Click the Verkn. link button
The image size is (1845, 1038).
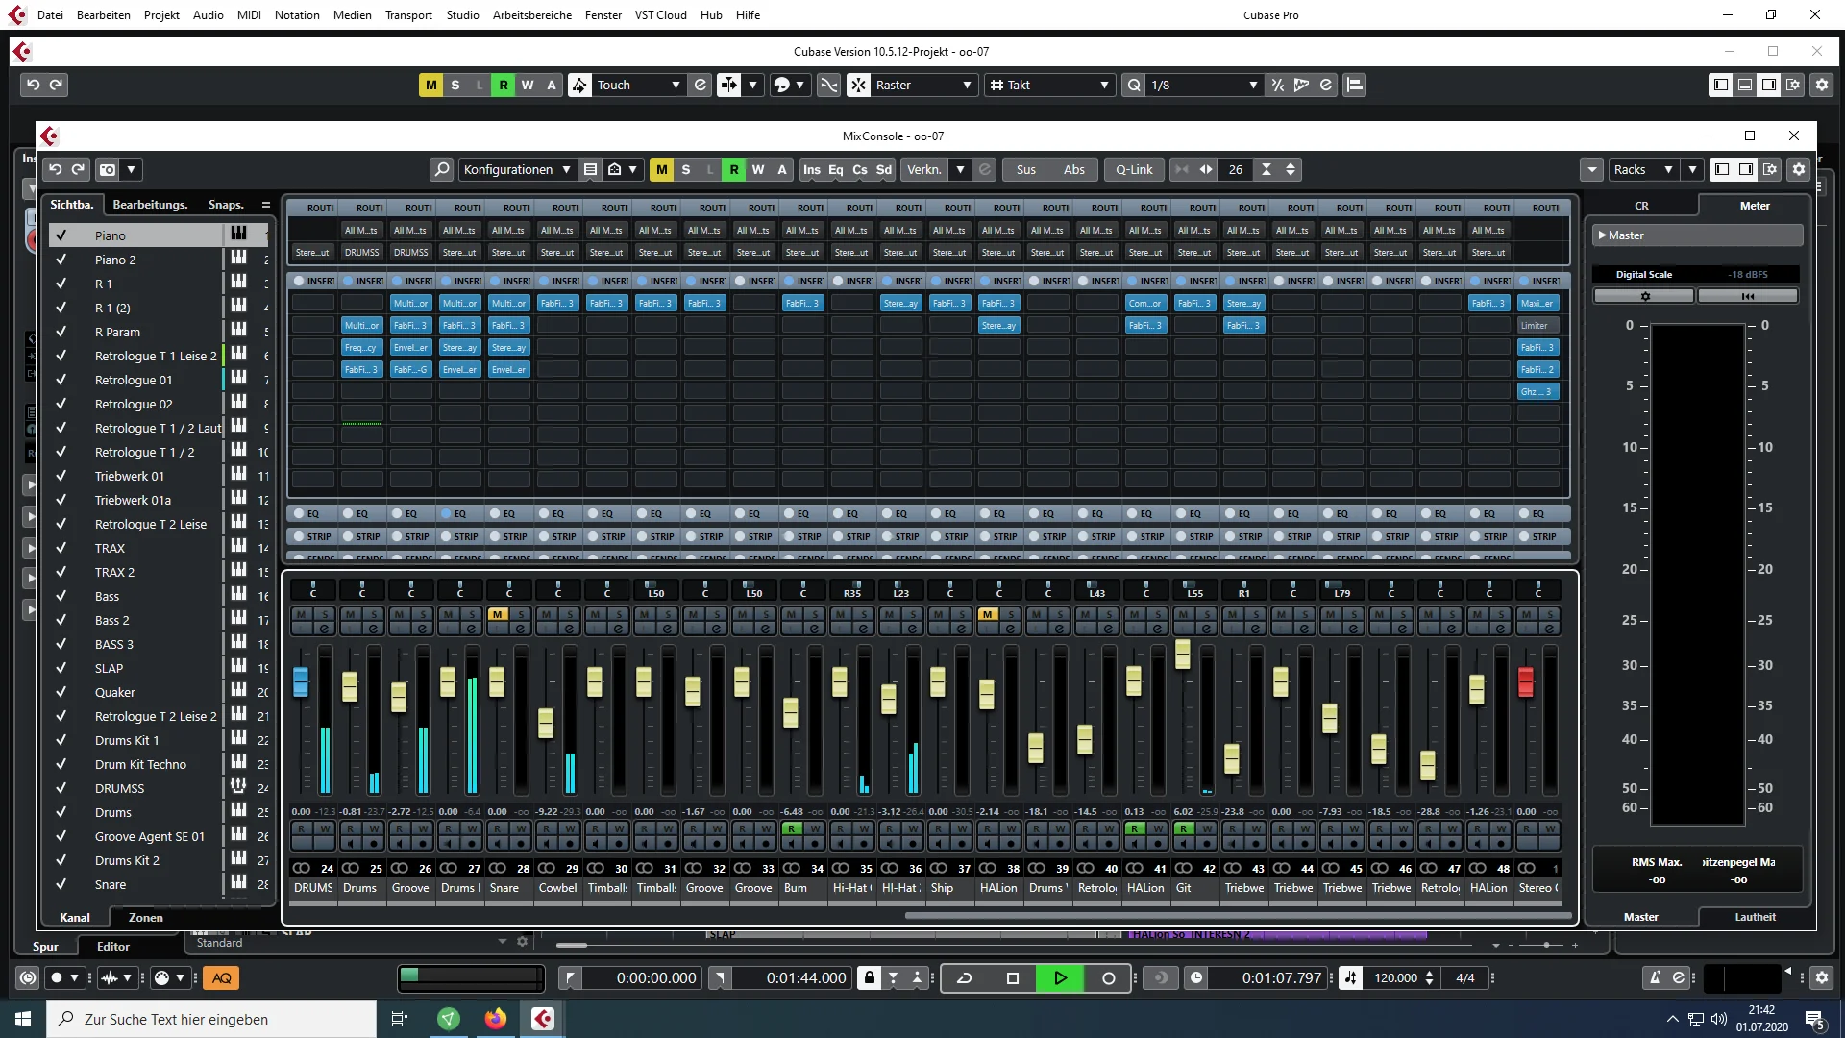click(x=924, y=169)
